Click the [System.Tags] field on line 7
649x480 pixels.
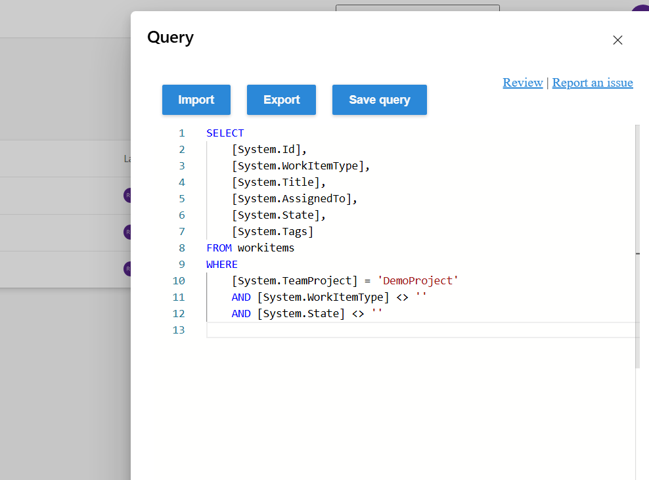[273, 231]
